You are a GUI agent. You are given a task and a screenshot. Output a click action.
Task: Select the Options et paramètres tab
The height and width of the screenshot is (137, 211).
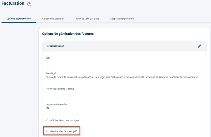tap(19, 19)
